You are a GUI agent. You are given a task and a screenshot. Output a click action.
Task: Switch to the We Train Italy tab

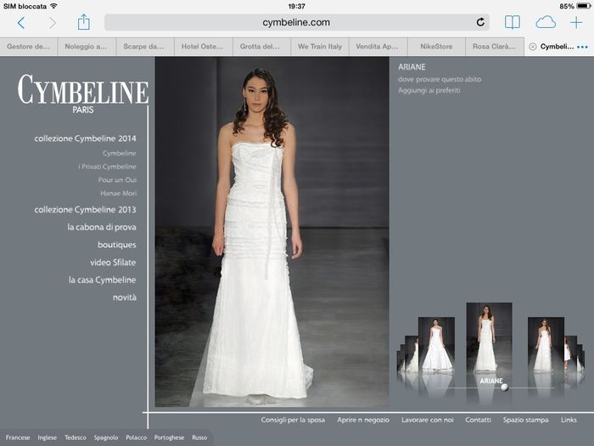pyautogui.click(x=320, y=47)
